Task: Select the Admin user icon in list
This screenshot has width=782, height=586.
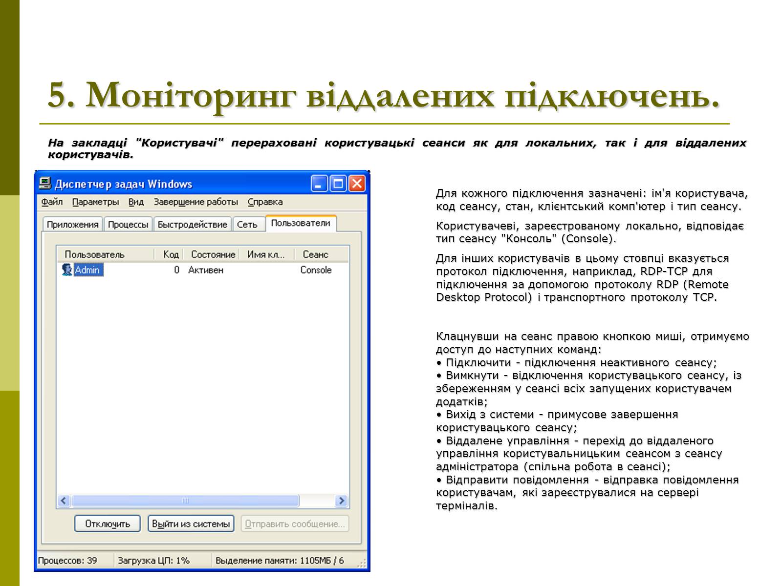Action: point(67,270)
